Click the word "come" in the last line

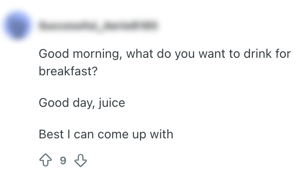click(x=112, y=134)
